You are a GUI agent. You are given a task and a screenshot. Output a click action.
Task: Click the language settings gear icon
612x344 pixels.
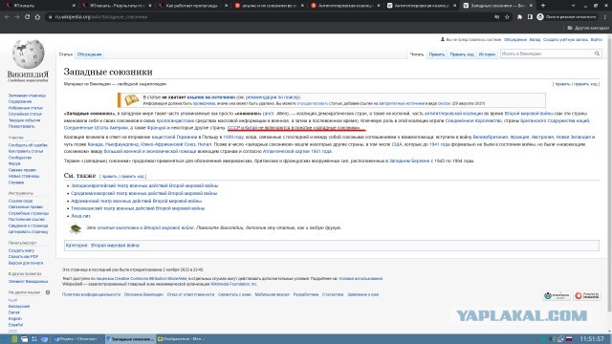tap(48, 292)
